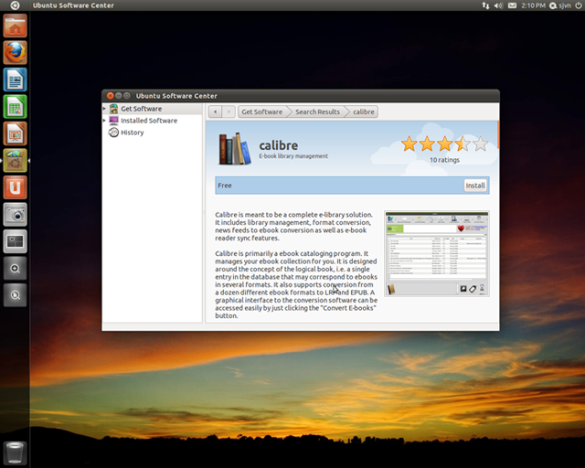Click the Get Software sidebar icon

113,109
